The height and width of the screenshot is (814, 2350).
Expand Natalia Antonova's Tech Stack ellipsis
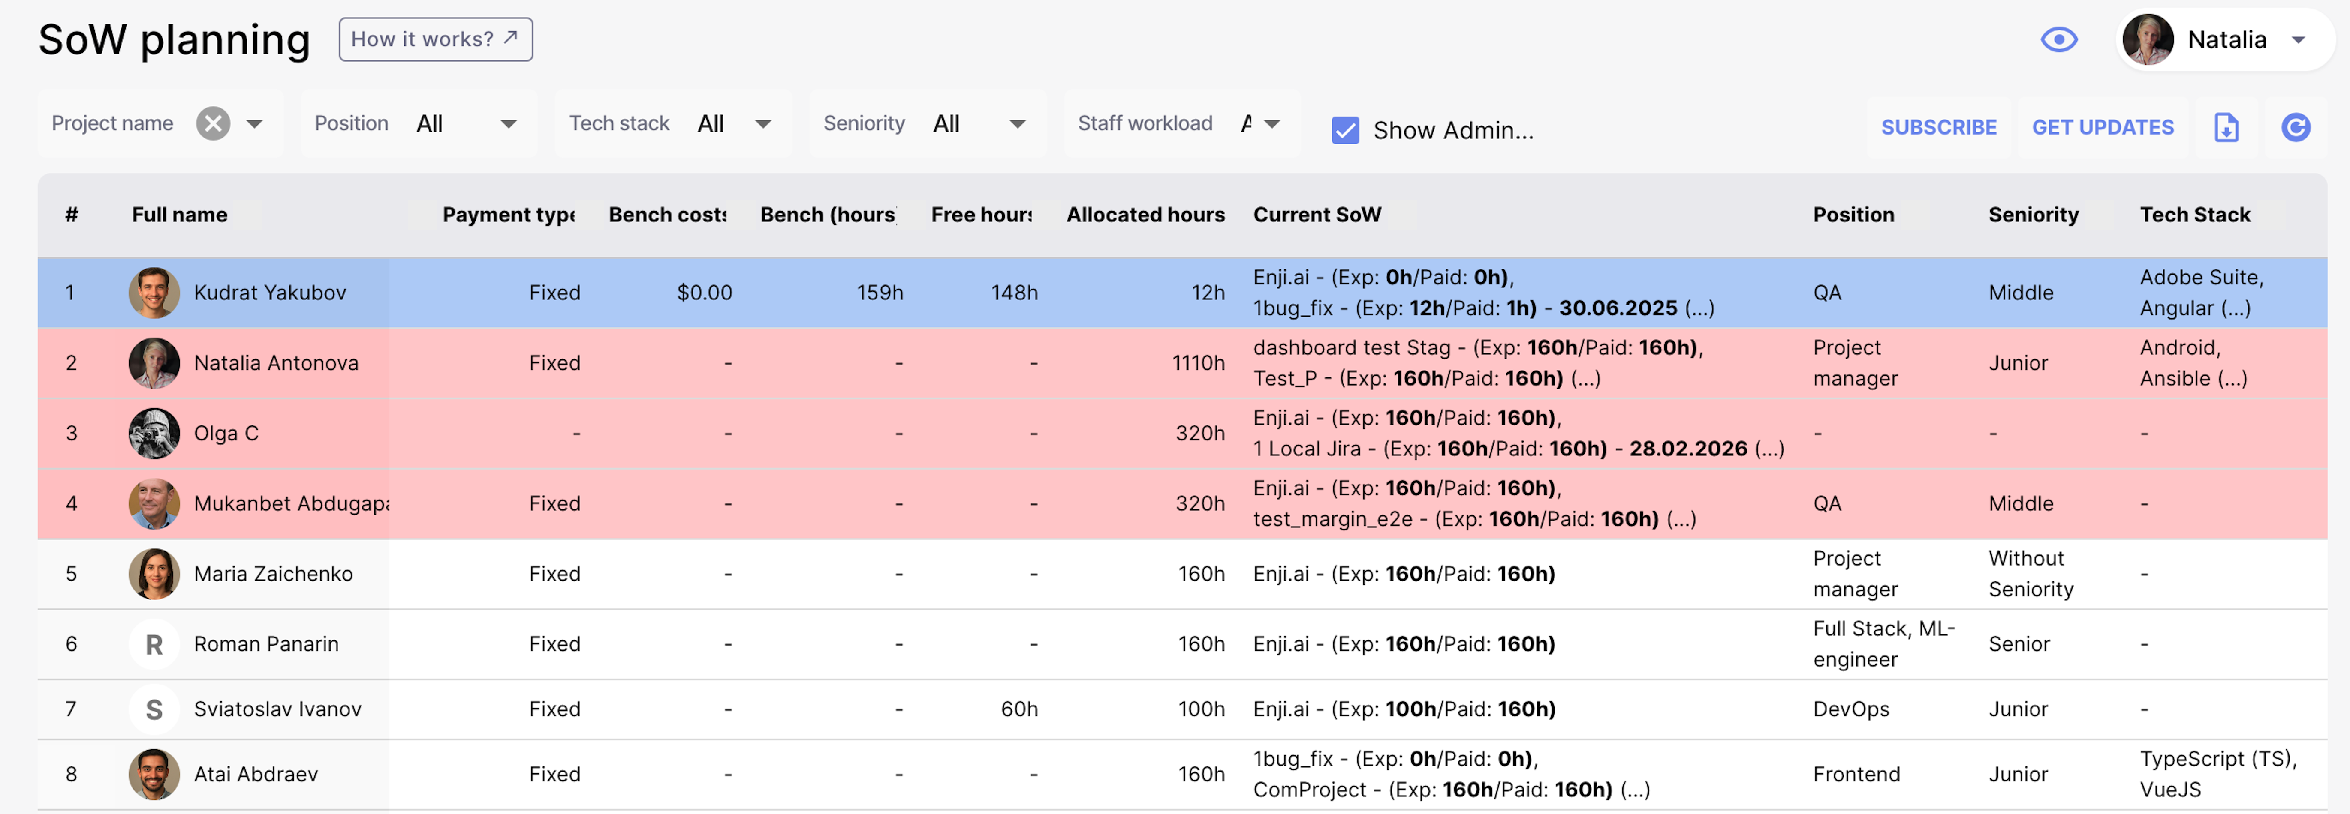coord(2232,378)
